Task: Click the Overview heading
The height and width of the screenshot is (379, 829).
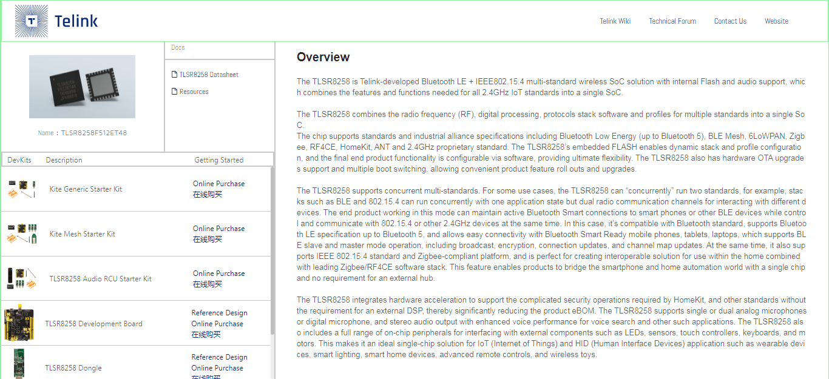Action: [323, 57]
